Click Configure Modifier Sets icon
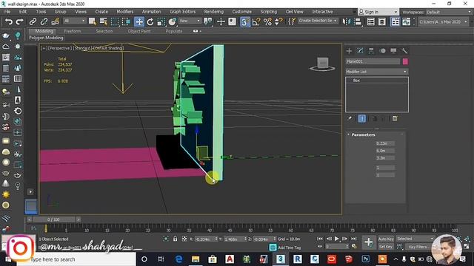 395,118
